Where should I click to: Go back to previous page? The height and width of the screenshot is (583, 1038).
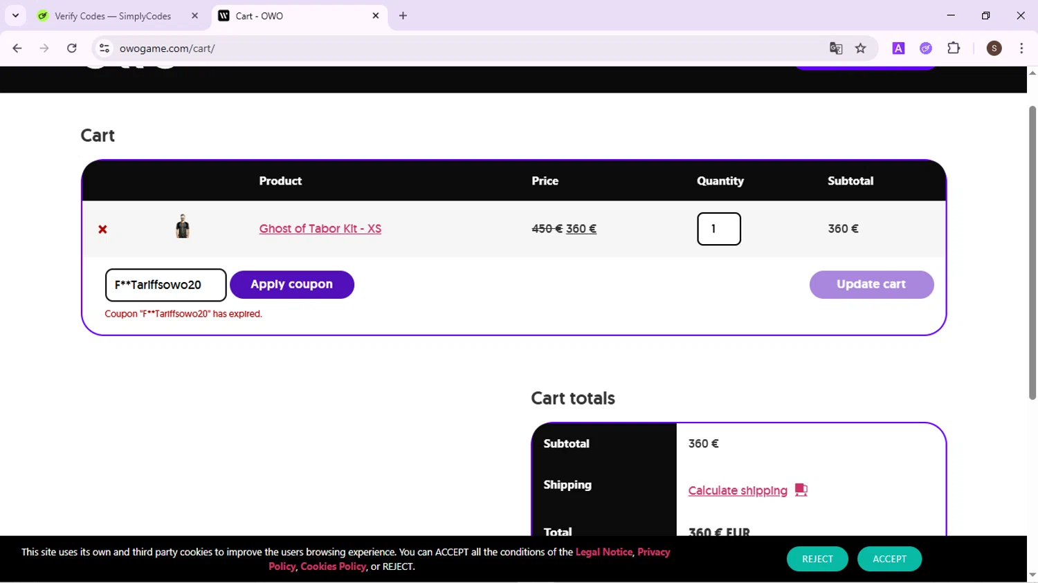[17, 48]
